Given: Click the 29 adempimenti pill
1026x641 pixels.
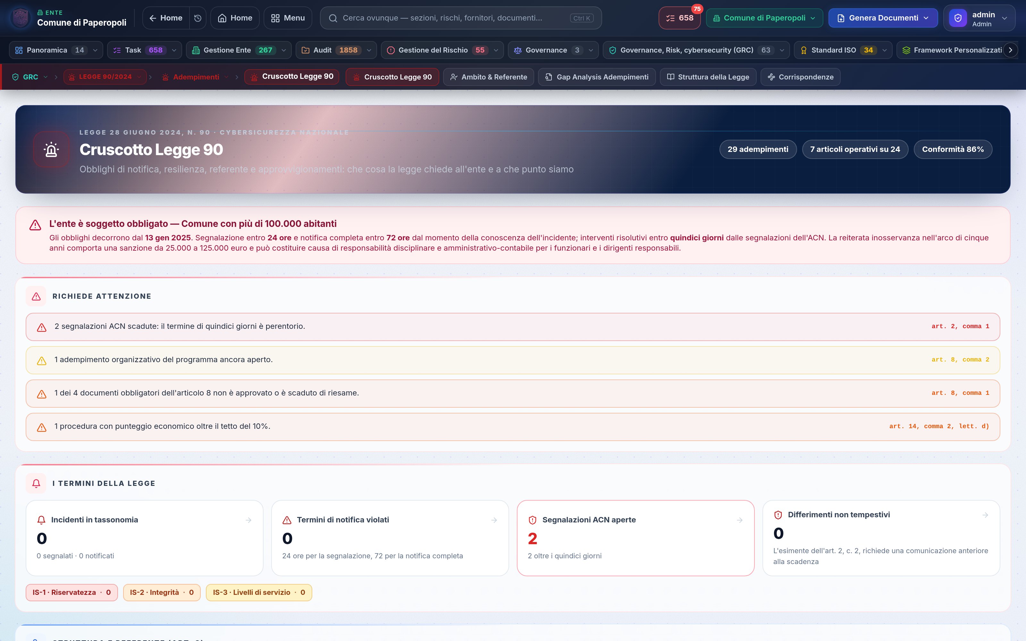Looking at the screenshot, I should tap(758, 149).
